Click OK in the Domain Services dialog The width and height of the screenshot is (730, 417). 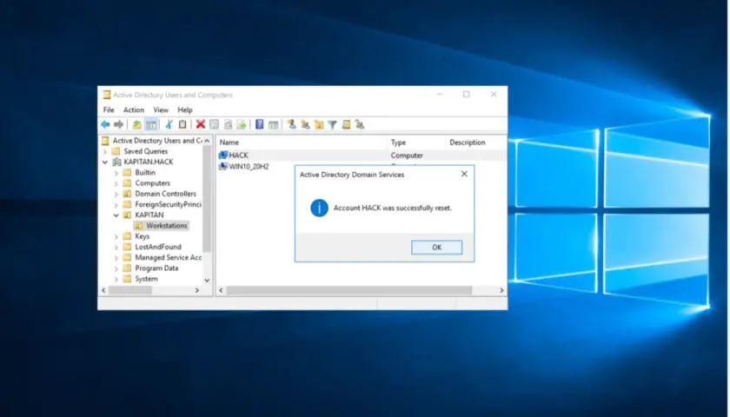[436, 248]
